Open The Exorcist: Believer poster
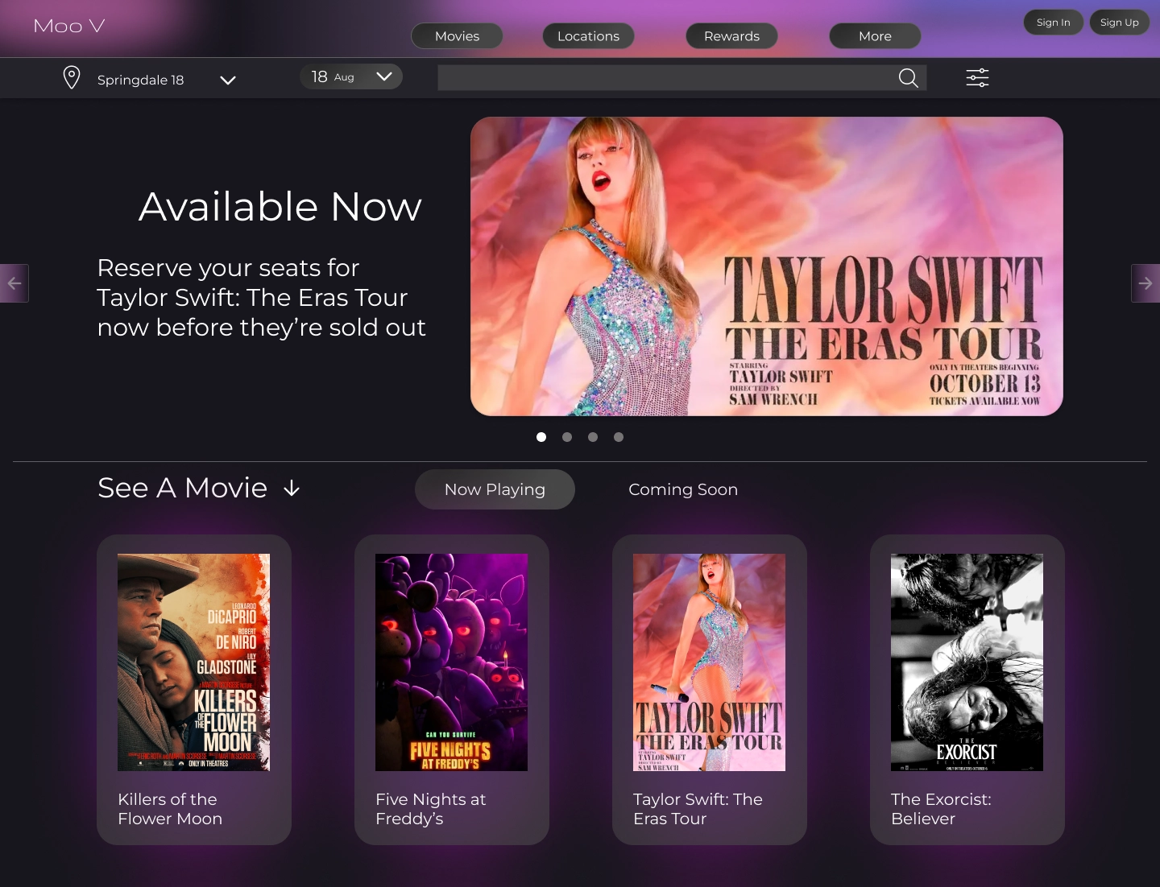Viewport: 1160px width, 887px height. click(967, 662)
